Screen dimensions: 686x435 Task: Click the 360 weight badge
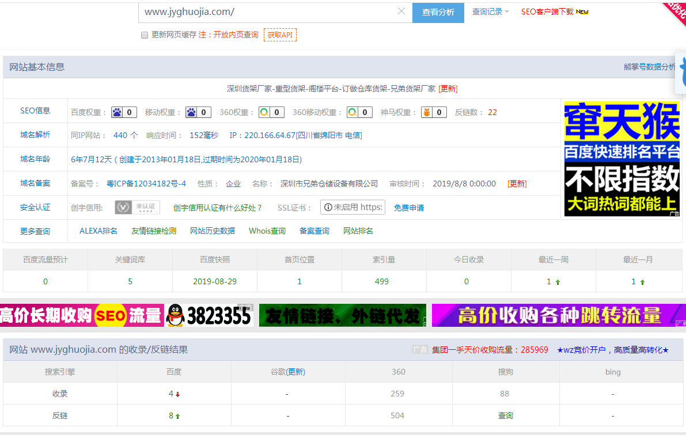tap(271, 112)
